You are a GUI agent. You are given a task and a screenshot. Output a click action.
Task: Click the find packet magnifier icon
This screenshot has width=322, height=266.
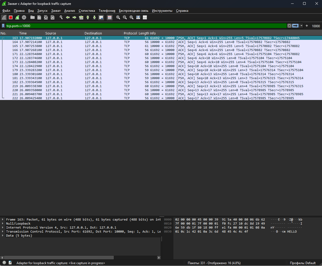point(61,17)
